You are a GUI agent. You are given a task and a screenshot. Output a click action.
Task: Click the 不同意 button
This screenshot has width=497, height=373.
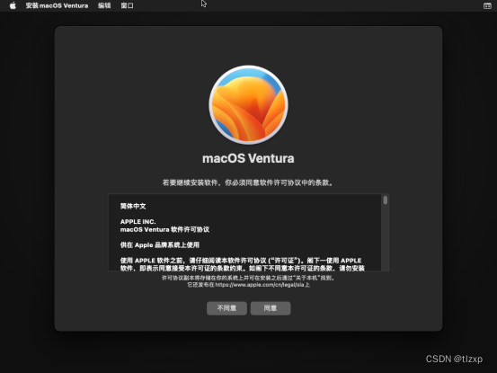[x=226, y=308]
